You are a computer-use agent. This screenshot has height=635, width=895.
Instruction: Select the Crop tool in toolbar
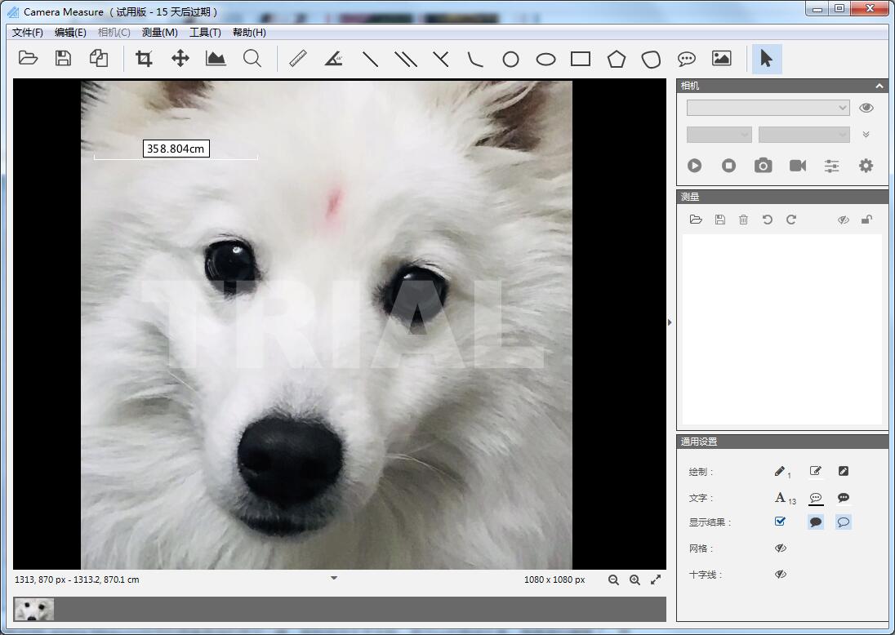pyautogui.click(x=145, y=59)
